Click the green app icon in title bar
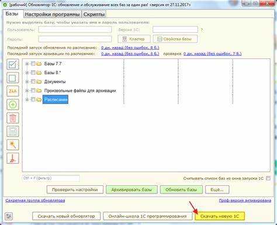The image size is (277, 225). (5, 4)
